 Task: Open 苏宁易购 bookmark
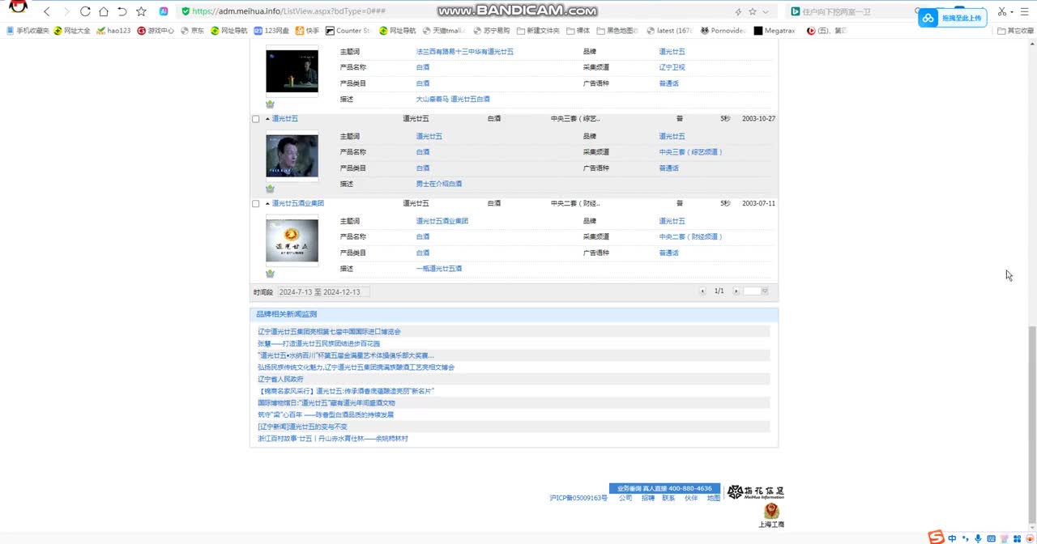tap(492, 31)
